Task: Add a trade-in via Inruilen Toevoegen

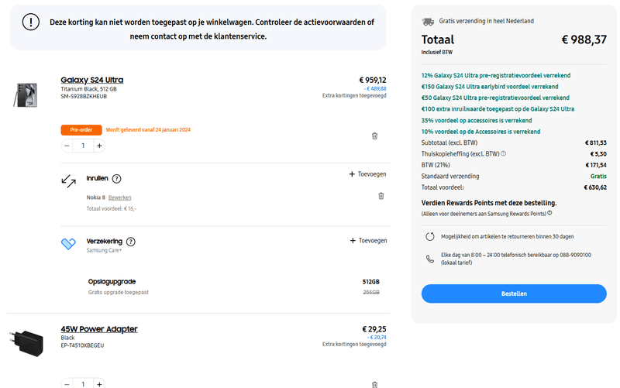Action: pyautogui.click(x=367, y=174)
